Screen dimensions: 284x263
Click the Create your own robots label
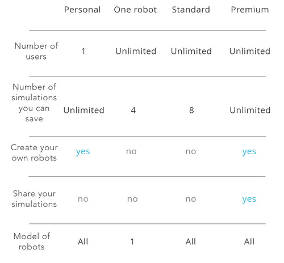coord(34,152)
